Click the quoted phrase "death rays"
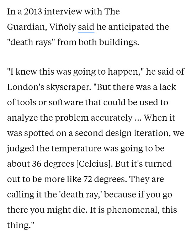Image resolution: width=192 pixels, height=236 pixels. (31, 42)
